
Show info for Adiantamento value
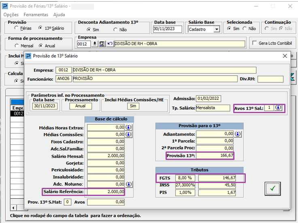pos(238,134)
